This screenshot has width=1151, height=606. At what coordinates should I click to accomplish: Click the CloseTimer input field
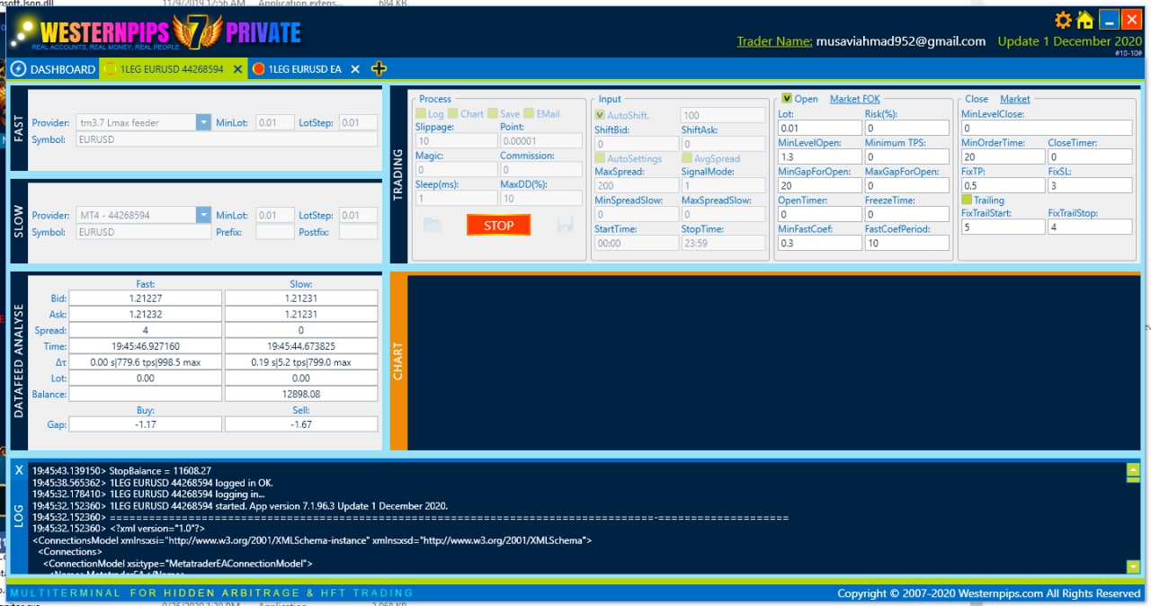click(x=1089, y=157)
